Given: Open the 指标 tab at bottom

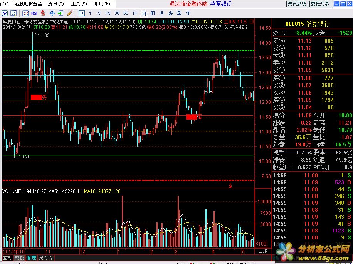Looking at the screenshot, I should coord(8,258).
